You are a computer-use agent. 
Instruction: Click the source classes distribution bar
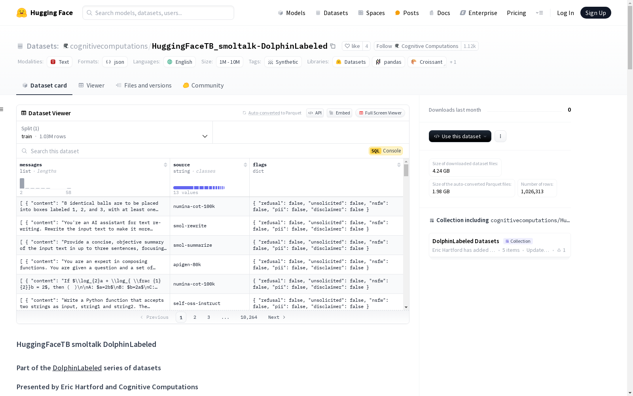click(x=199, y=188)
